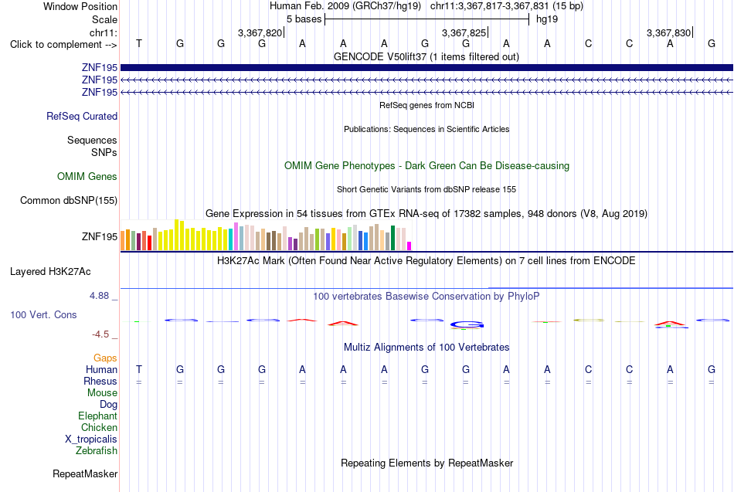This screenshot has height=492, width=734.
Task: Click the chr11:3,367,817-3,367,831 position text
Action: (x=507, y=6)
